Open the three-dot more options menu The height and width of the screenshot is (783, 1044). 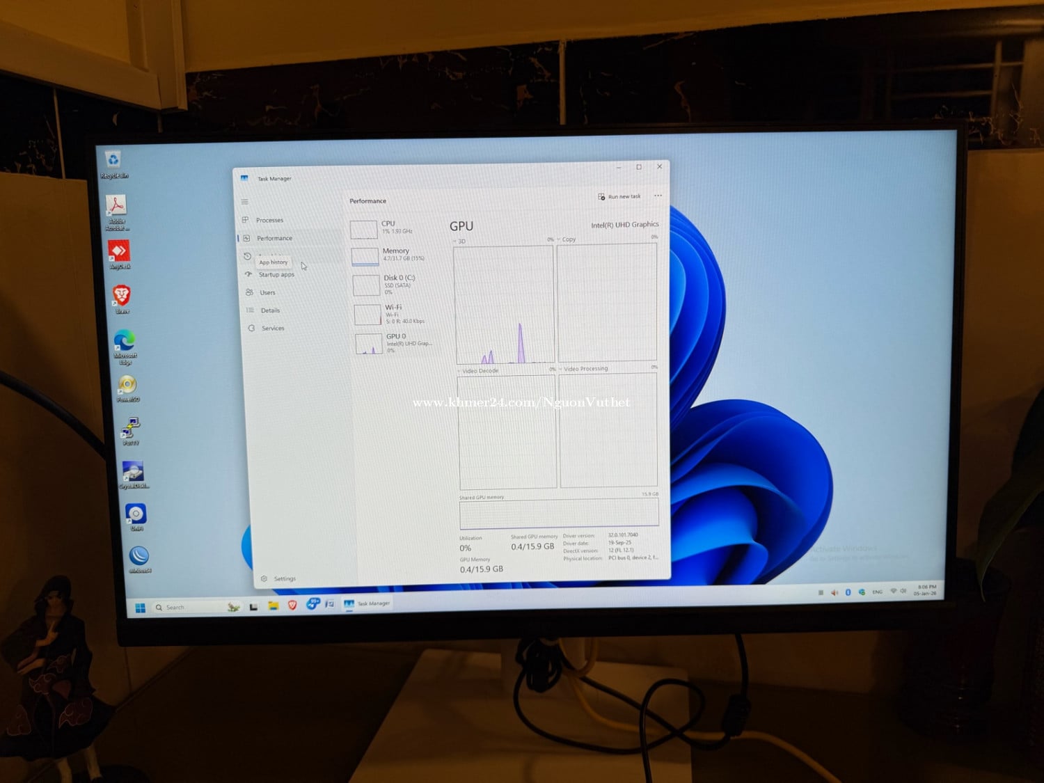point(658,196)
